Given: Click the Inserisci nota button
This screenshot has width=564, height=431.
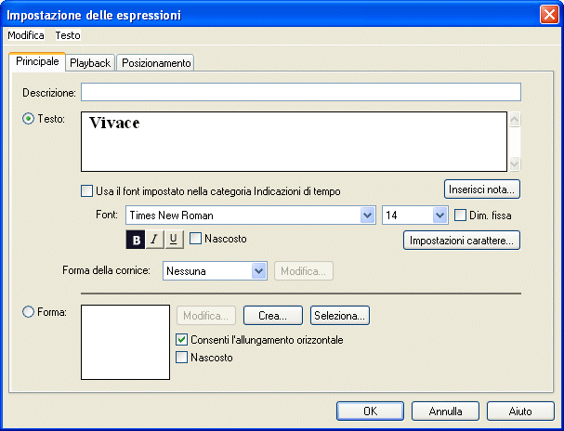Looking at the screenshot, I should point(480,189).
